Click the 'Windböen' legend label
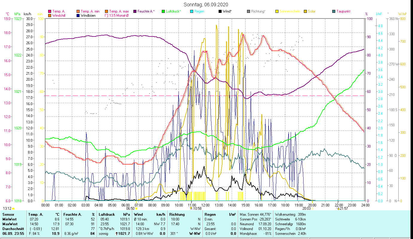The image size is (413, 239). pos(88,16)
